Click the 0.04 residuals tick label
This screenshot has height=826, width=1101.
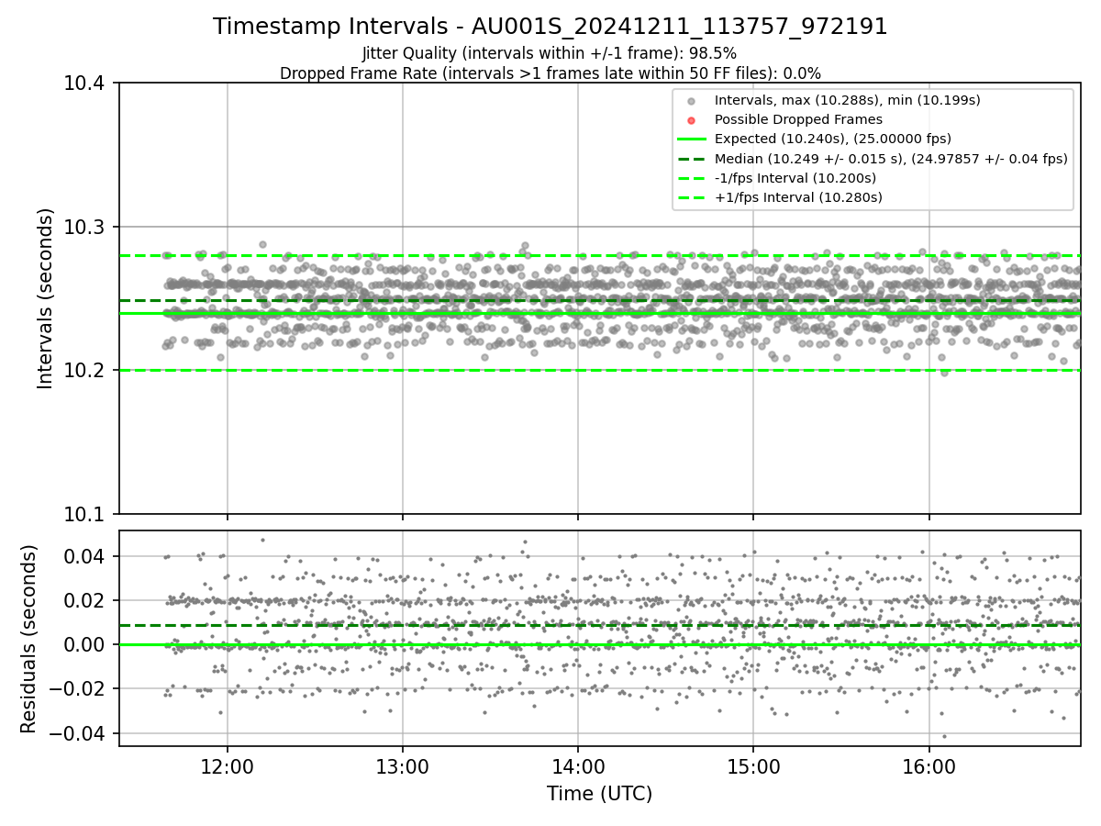[x=86, y=556]
